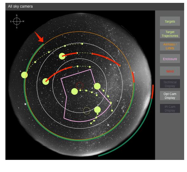Select the target at the upper red trajectory start
The height and width of the screenshot is (172, 187).
pyautogui.click(x=62, y=56)
